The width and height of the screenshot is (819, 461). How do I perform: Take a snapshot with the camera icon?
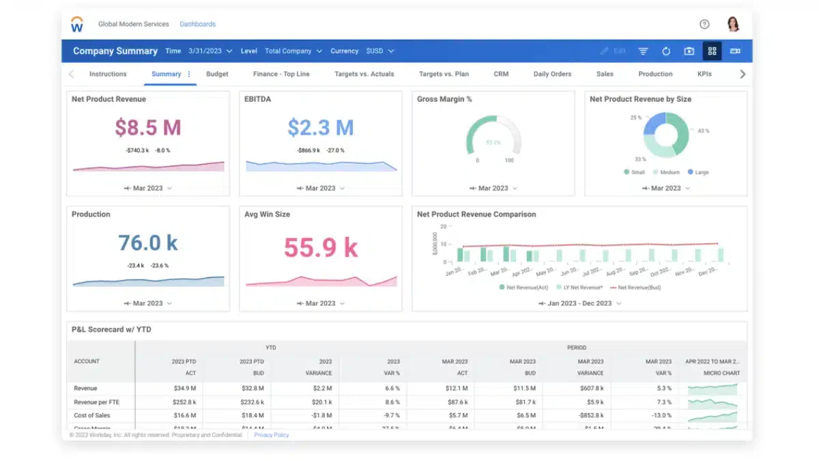[x=689, y=51]
